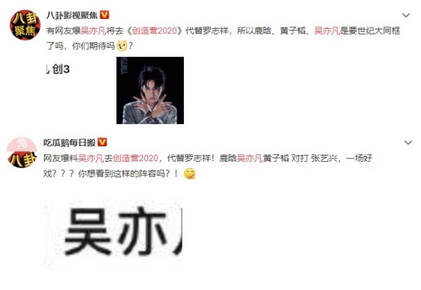The image size is (421, 290).
Task: Open the 吴亦凡 link right after 有网友爆
Action: 93,31
